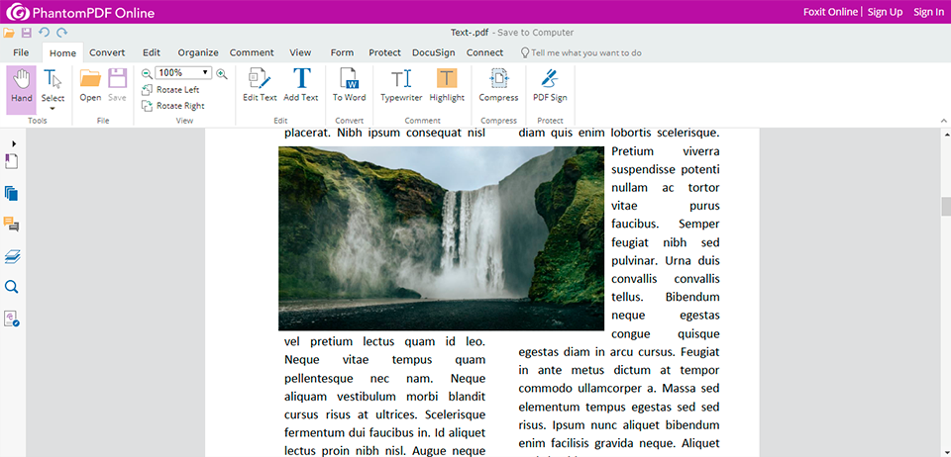The width and height of the screenshot is (951, 457).
Task: Open the Compress tool
Action: coord(498,85)
